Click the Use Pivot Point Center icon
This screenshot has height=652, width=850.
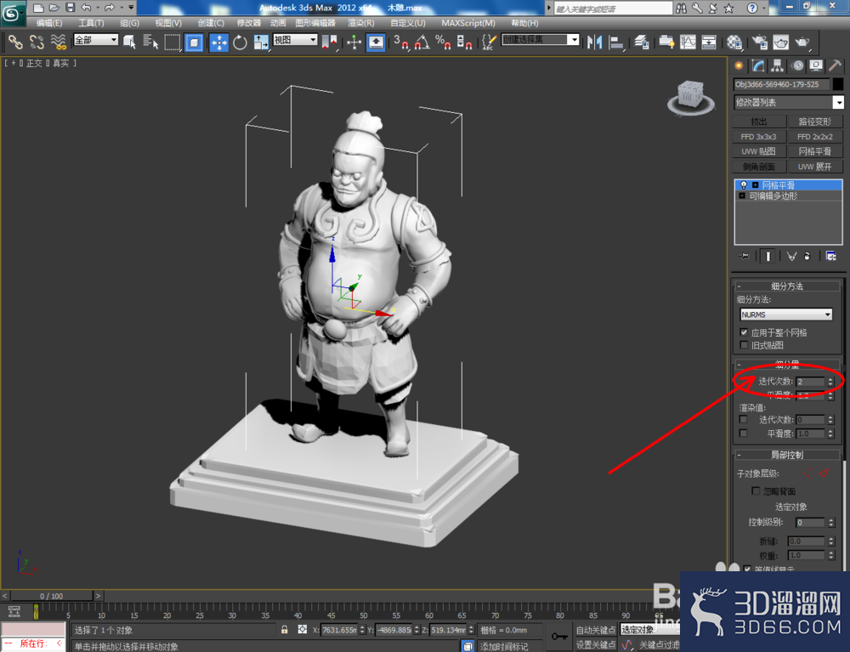click(330, 42)
